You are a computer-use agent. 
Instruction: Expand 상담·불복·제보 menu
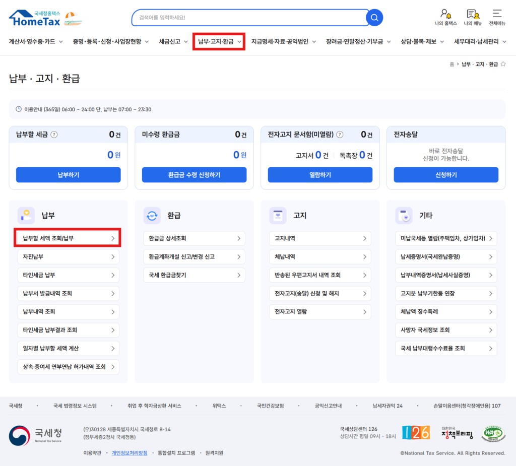pyautogui.click(x=422, y=42)
